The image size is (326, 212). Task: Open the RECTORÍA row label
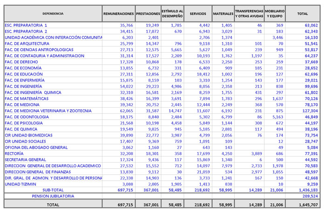[14, 153]
